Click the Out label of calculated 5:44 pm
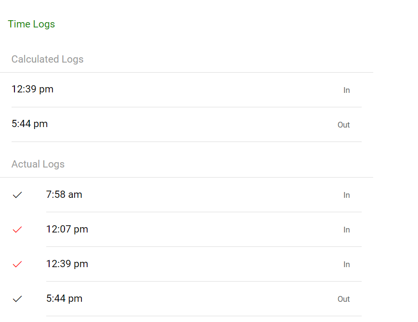The height and width of the screenshot is (322, 418). 343,125
